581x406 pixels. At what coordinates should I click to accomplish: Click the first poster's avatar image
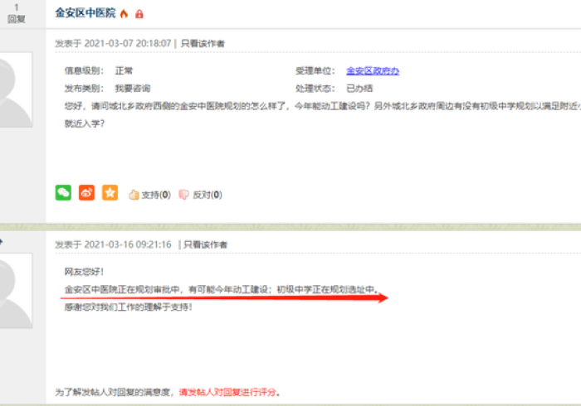16,89
